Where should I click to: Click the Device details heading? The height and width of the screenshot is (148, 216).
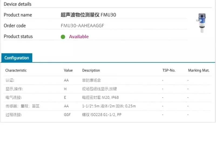(x=18, y=4)
